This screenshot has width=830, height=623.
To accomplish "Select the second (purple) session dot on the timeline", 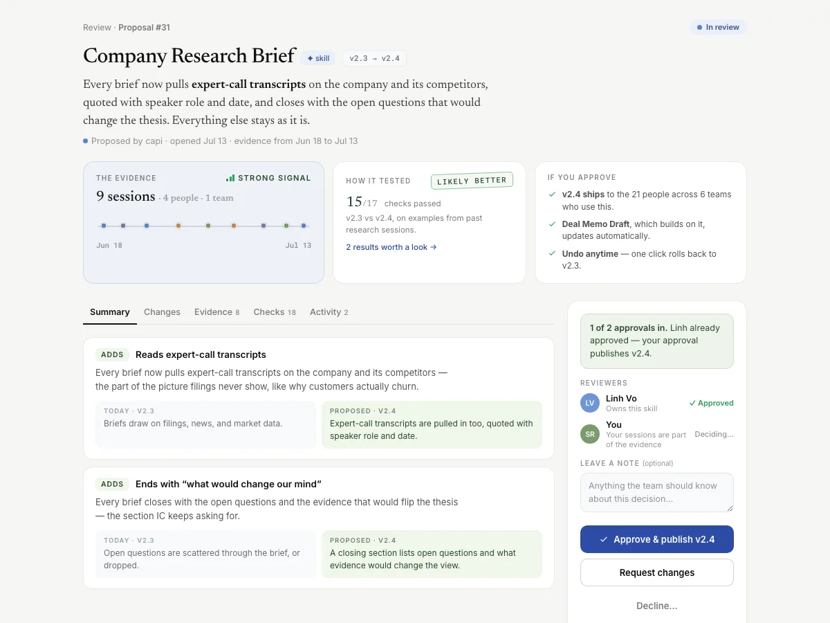I will pyautogui.click(x=123, y=226).
